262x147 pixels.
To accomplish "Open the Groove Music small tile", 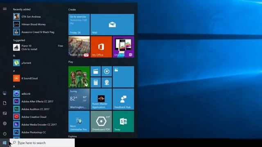I will (x=106, y=71).
